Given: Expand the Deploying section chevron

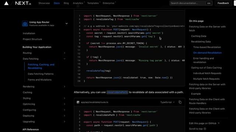Looking at the screenshot, I should 65,116.
